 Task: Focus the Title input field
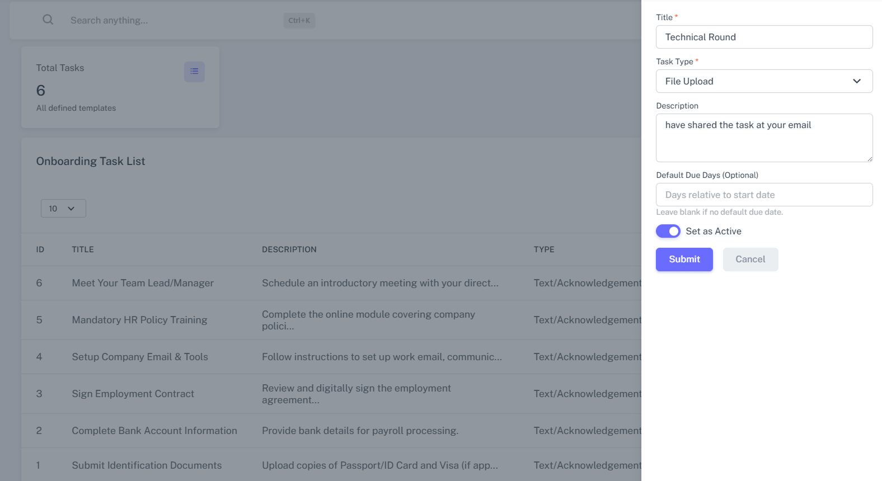764,37
